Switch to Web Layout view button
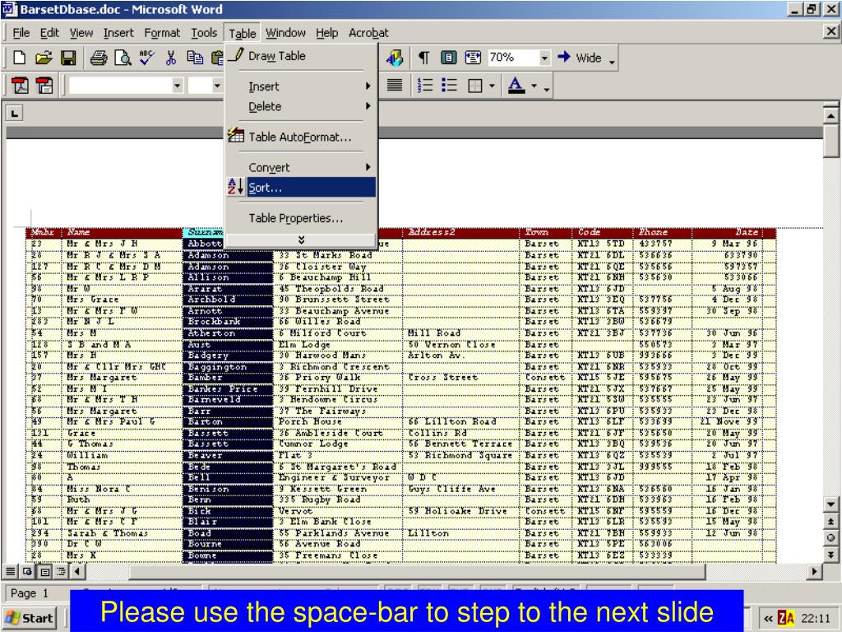 pyautogui.click(x=27, y=572)
